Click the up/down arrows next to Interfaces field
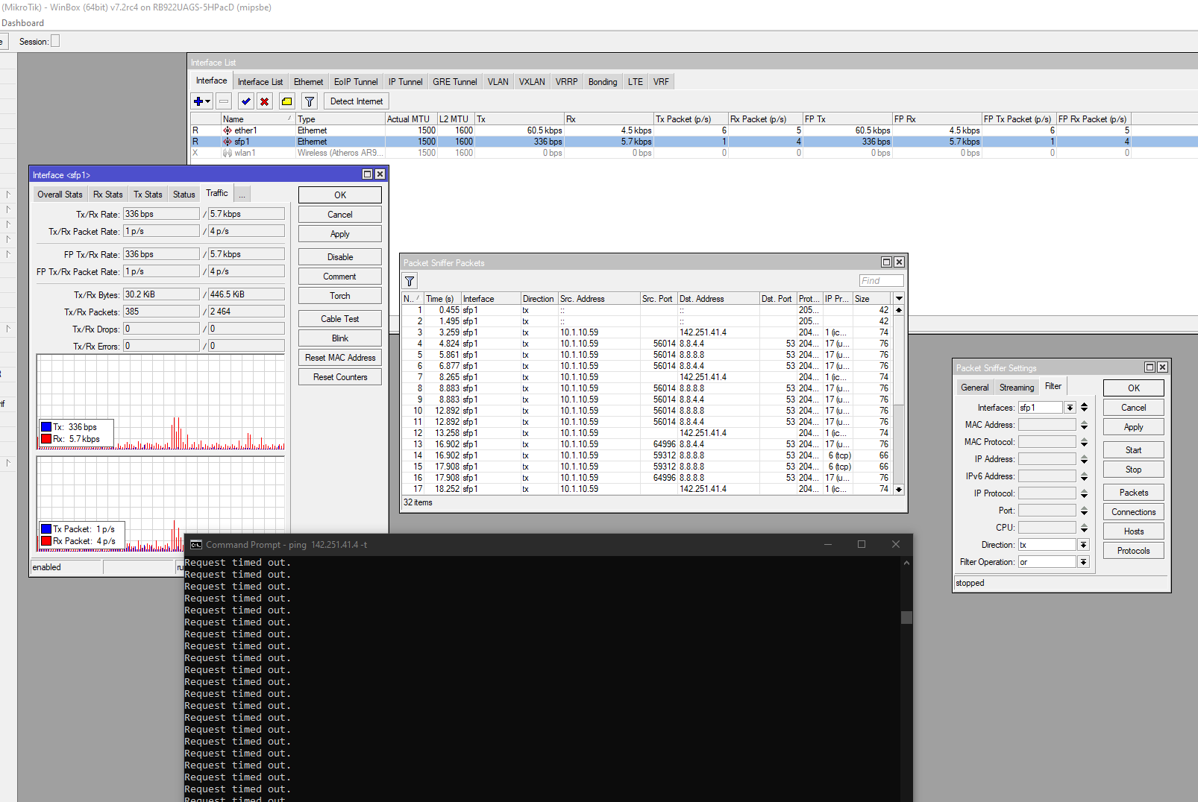The width and height of the screenshot is (1198, 802). point(1084,408)
